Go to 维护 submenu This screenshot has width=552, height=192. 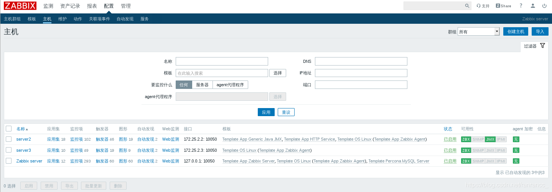tap(63, 19)
